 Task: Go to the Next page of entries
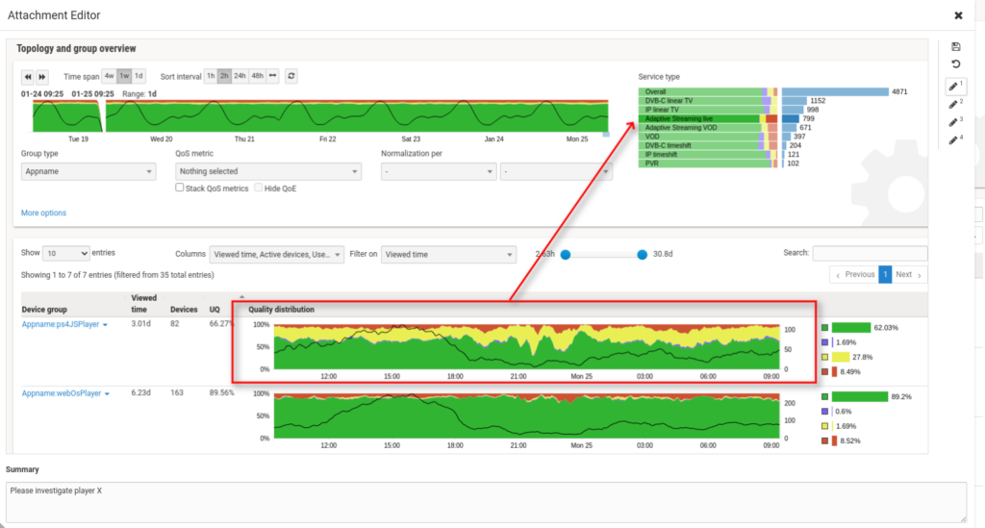click(x=909, y=275)
